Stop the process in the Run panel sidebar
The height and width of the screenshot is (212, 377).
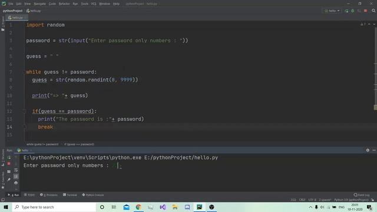click(9, 164)
